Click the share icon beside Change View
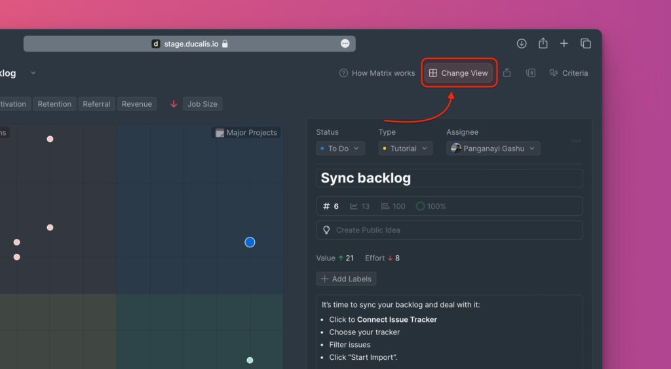The image size is (671, 369). click(507, 73)
